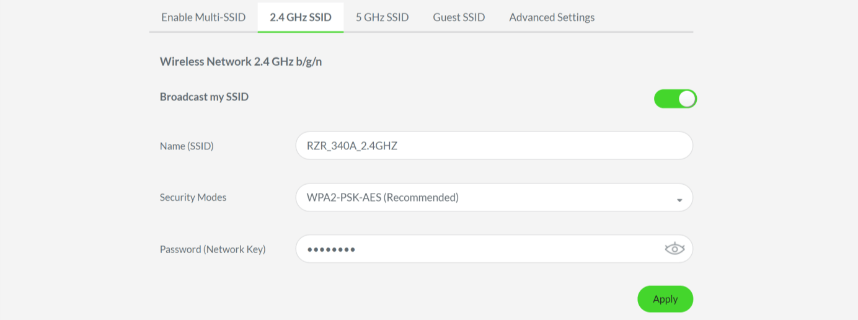
Task: Reveal the password with the eye icon
Action: point(674,249)
